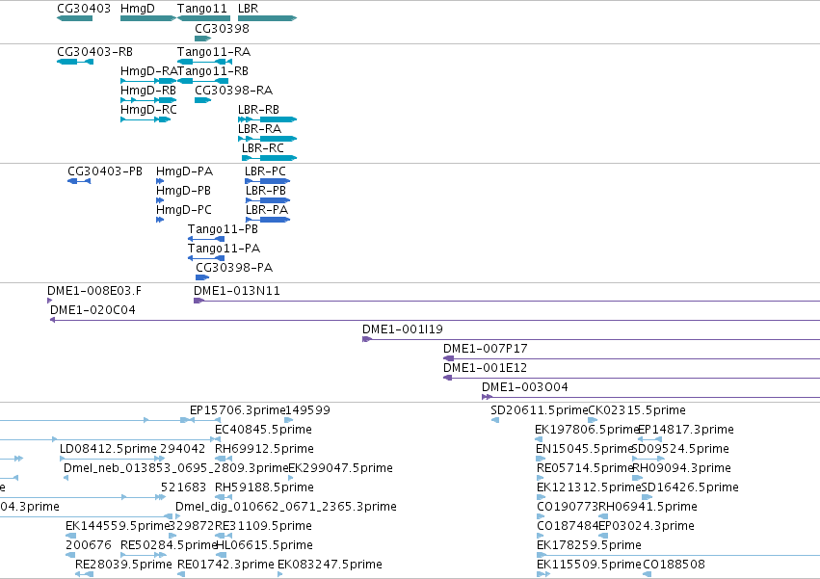The width and height of the screenshot is (820, 579).
Task: Click the EP15706.3prime EST label
Action: tap(238, 410)
